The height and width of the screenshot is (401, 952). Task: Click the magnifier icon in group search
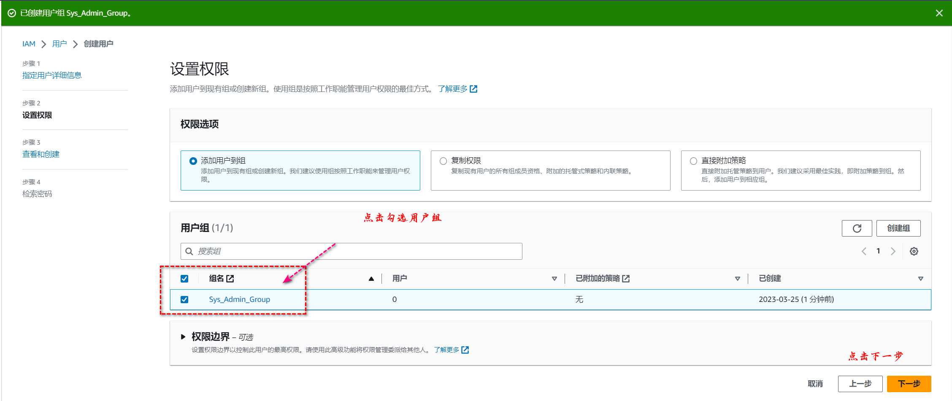[189, 251]
